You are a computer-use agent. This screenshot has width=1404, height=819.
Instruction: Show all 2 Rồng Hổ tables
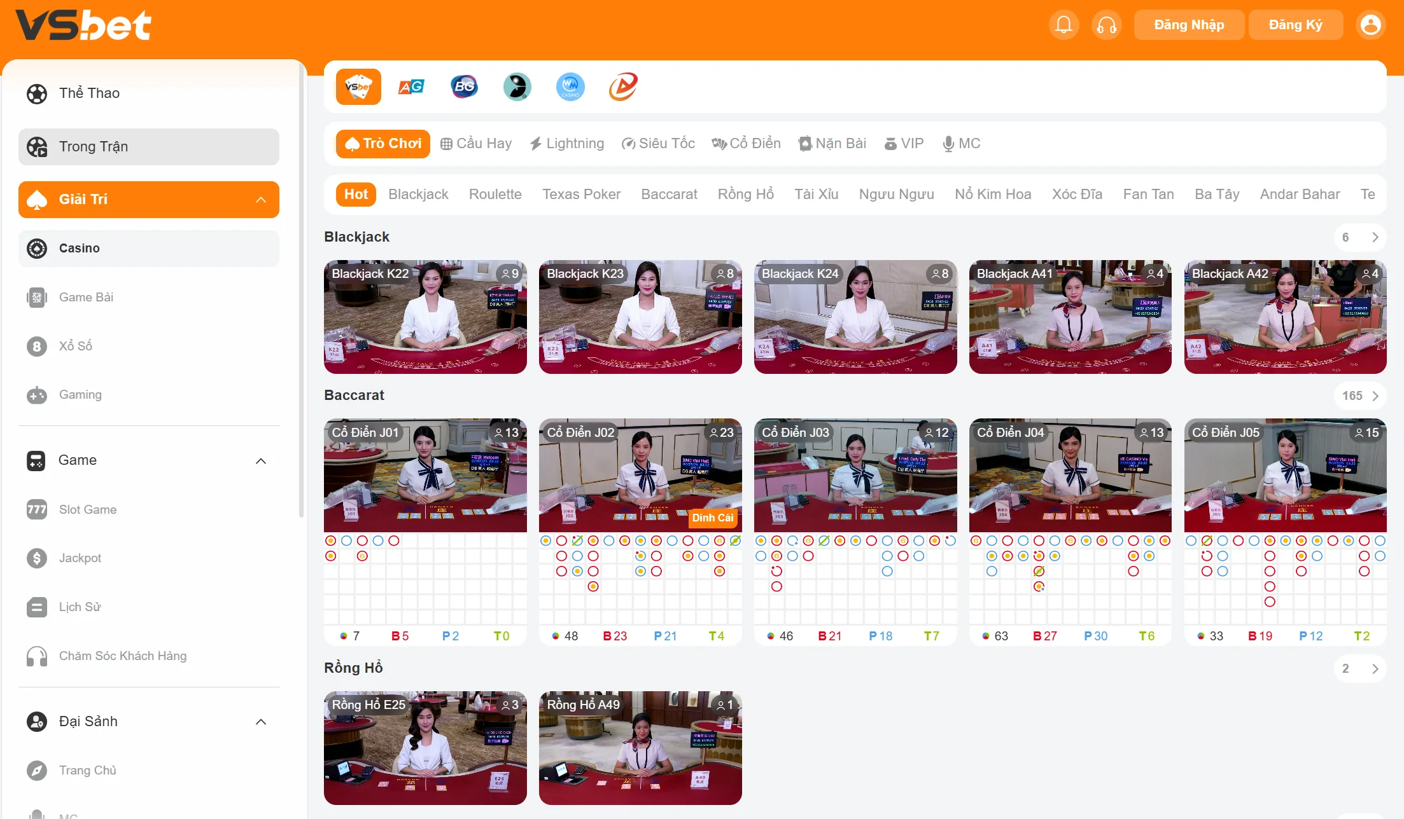coord(1360,668)
